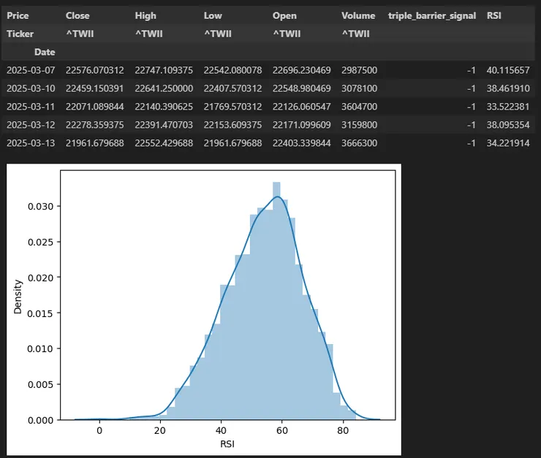
Task: Click the Ticker row label
Action: pos(20,34)
